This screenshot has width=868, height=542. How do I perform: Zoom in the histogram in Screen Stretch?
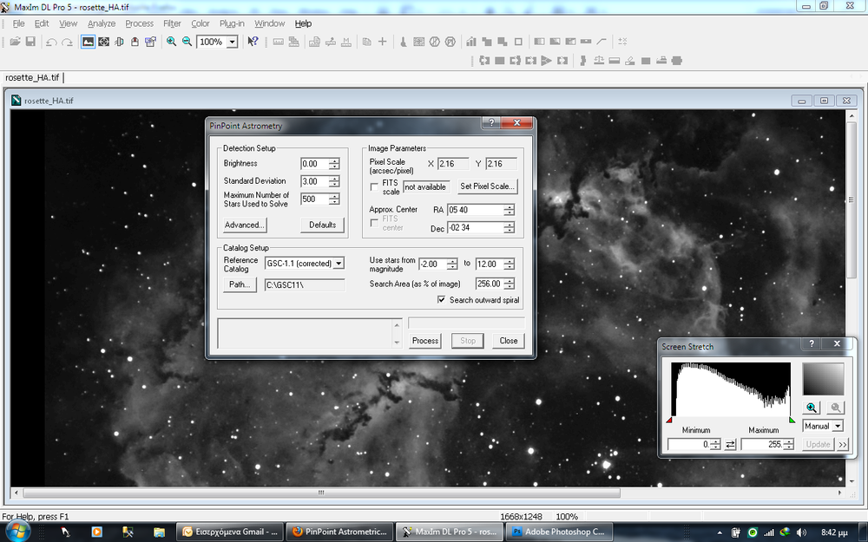[812, 408]
